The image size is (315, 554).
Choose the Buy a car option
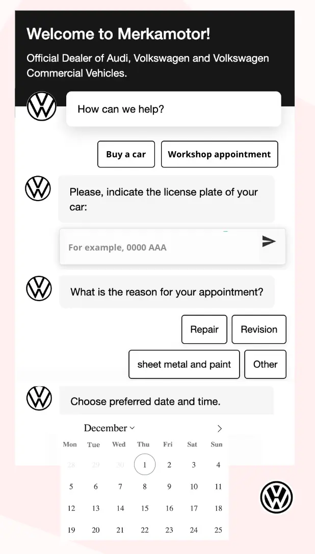click(126, 154)
